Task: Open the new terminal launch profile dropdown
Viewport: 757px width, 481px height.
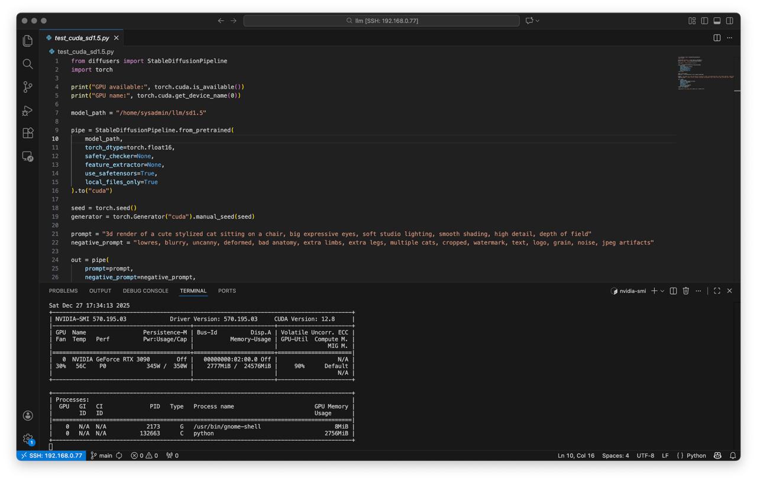Action: coord(662,291)
